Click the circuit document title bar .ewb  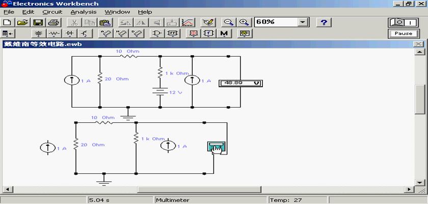[207, 44]
